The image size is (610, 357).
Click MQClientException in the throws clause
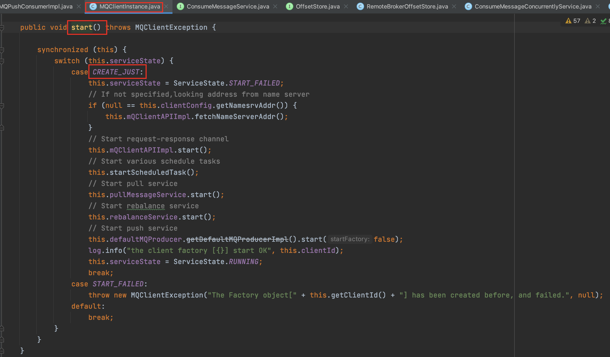pos(171,27)
